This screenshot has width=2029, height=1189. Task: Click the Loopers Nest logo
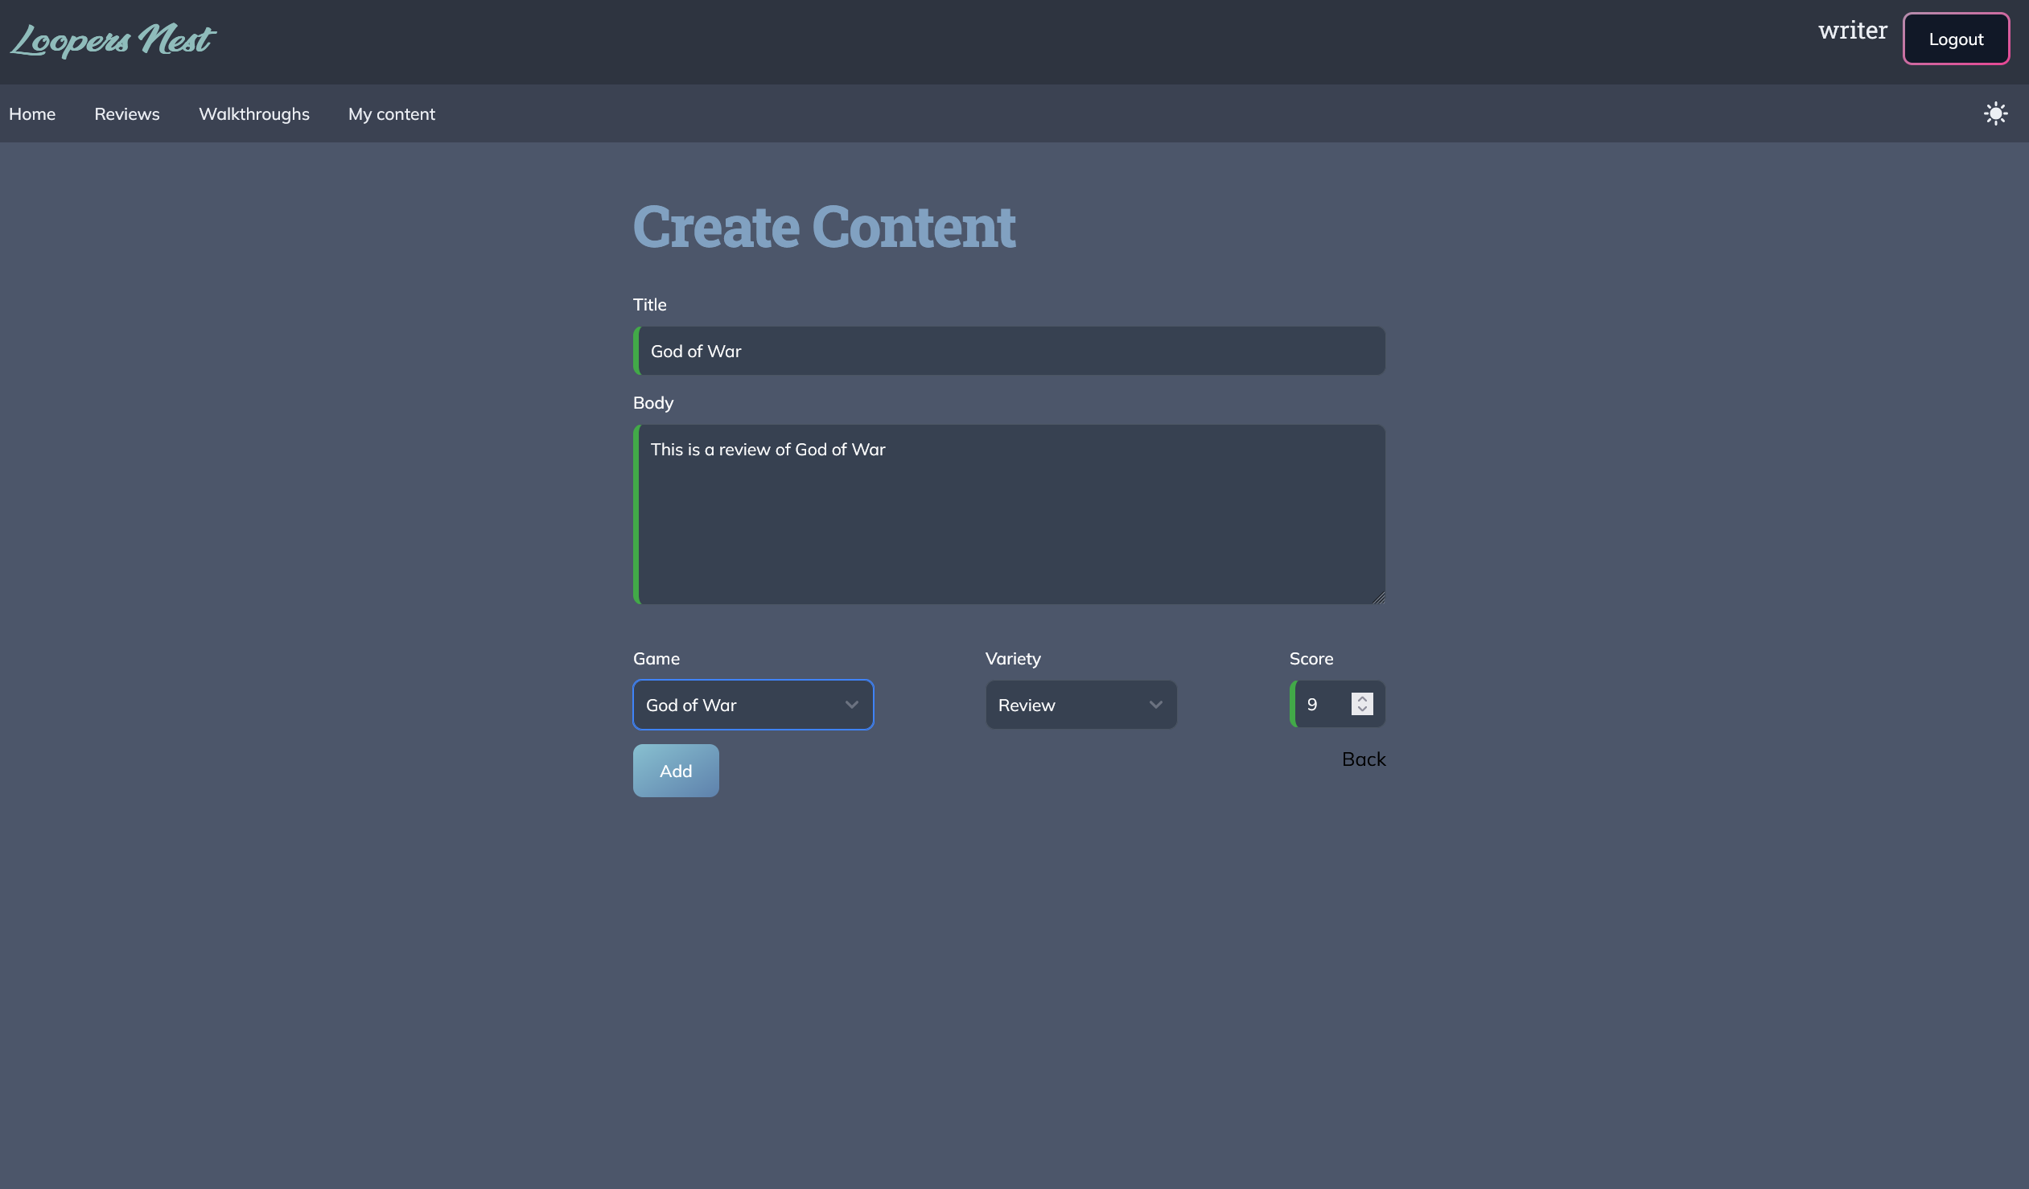click(x=113, y=39)
